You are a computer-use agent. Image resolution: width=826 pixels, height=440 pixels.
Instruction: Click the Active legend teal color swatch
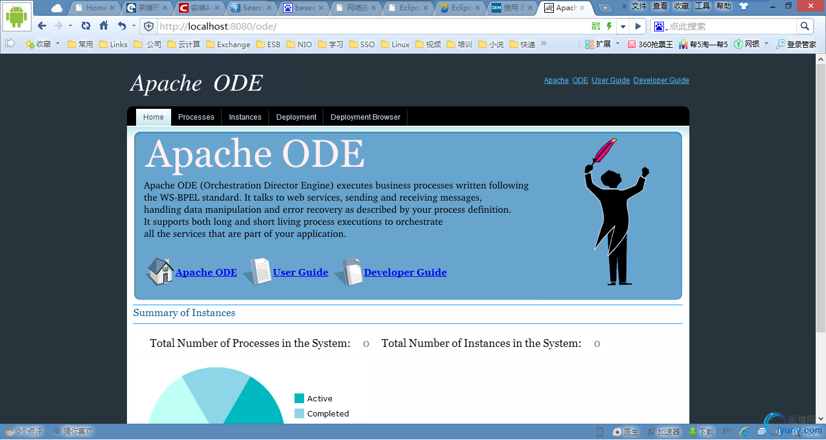coord(299,398)
